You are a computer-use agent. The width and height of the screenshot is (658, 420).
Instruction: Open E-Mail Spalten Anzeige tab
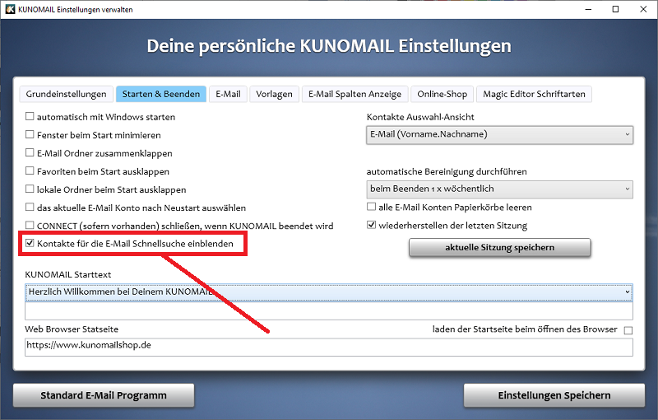(354, 94)
